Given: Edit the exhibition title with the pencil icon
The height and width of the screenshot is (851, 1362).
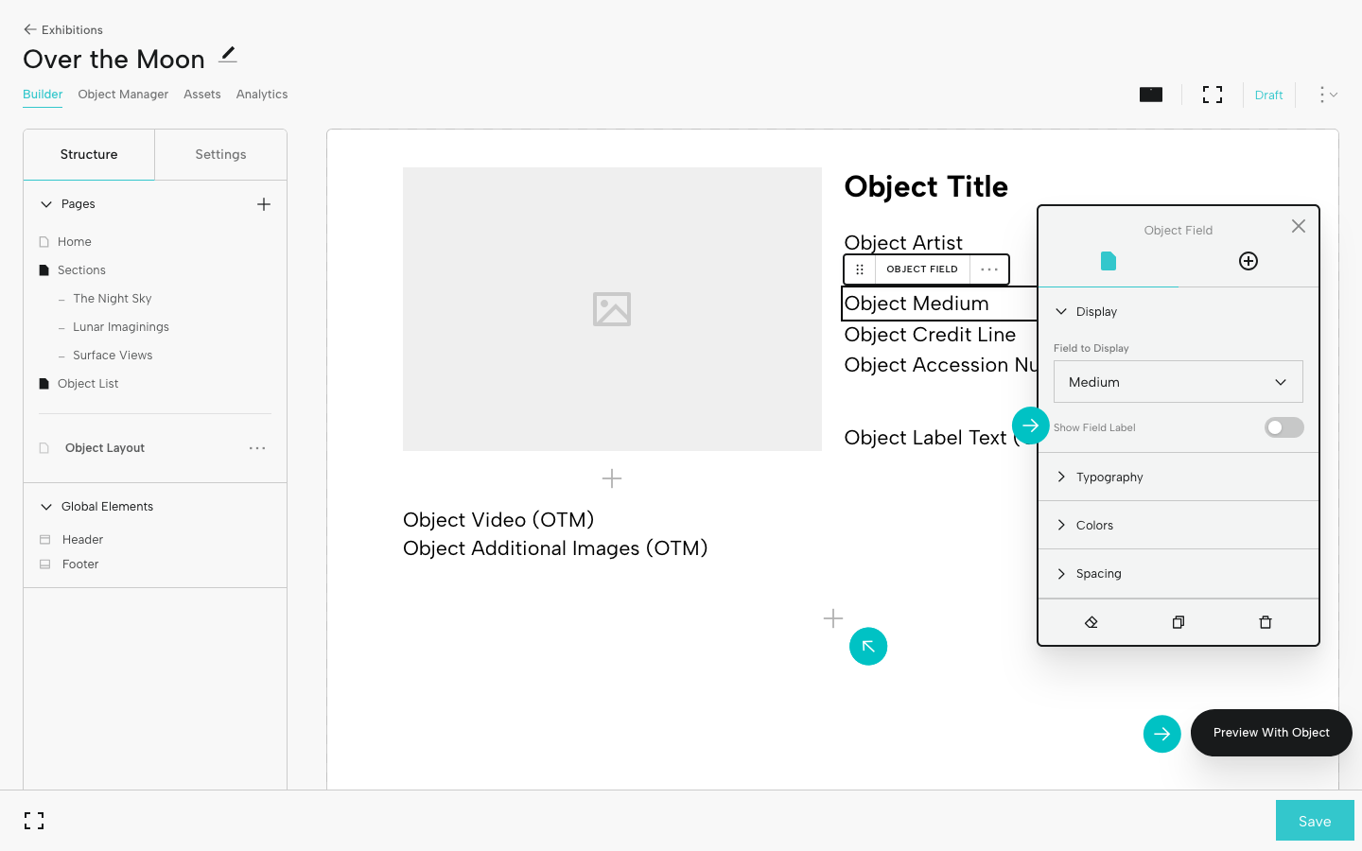Looking at the screenshot, I should (x=227, y=55).
